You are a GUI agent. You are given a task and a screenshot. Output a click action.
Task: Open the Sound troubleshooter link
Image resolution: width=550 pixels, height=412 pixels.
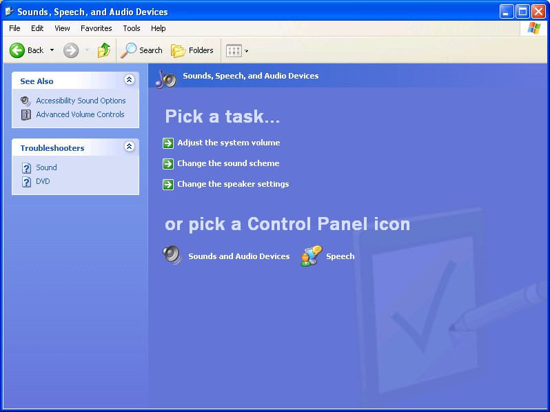pyautogui.click(x=46, y=167)
